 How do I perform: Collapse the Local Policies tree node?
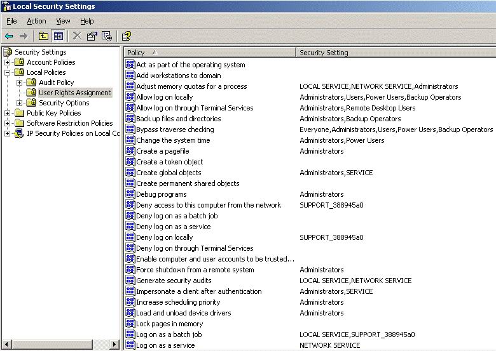[7, 72]
